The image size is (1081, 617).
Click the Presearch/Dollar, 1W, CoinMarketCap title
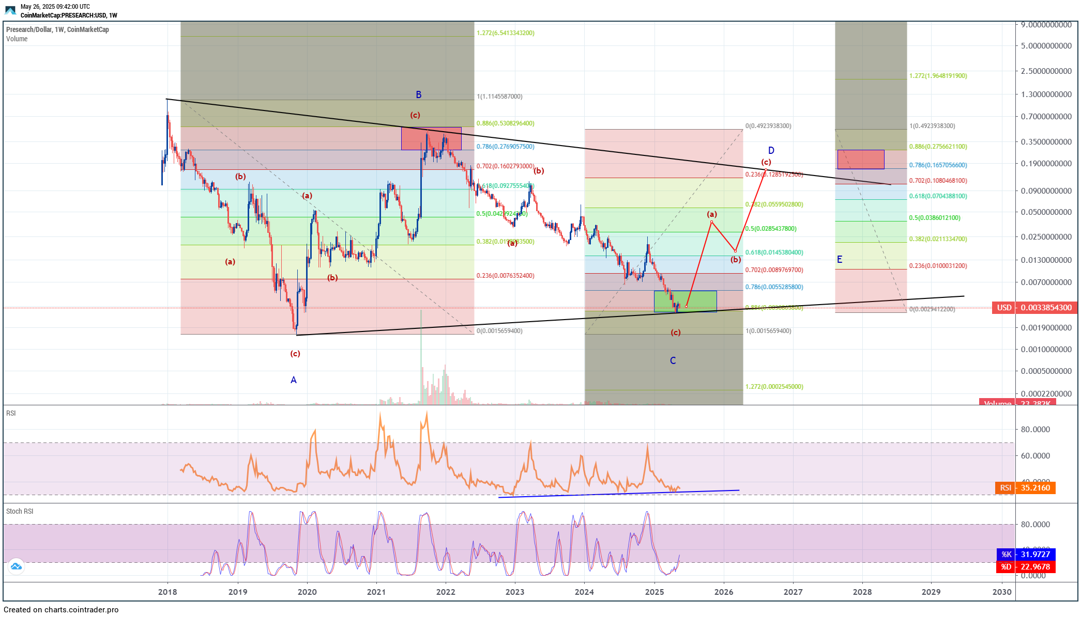[57, 29]
